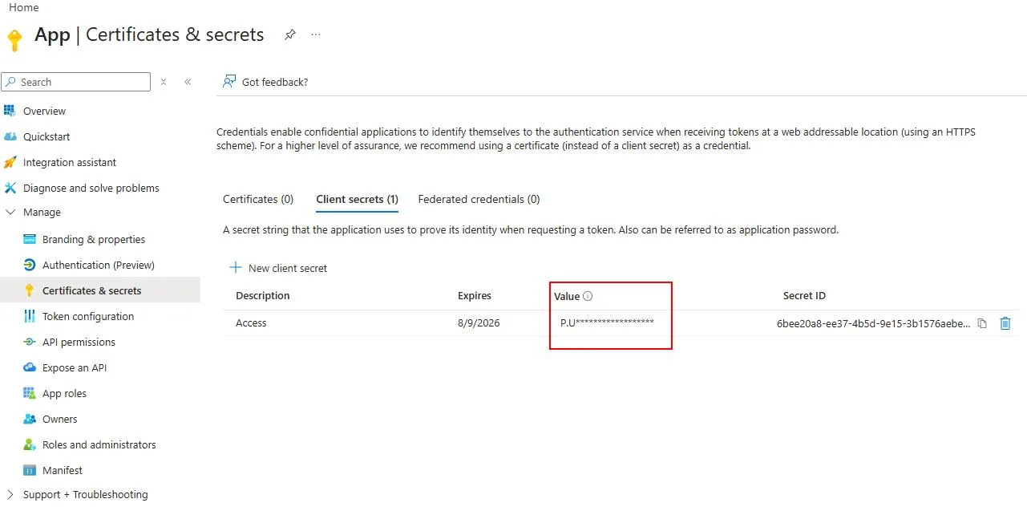The width and height of the screenshot is (1027, 515).
Task: Pin the Certificates & secrets page
Action: (290, 34)
